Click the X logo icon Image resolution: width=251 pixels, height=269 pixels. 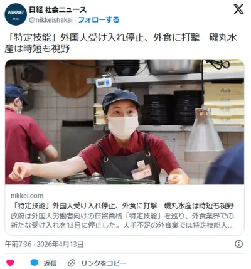coord(238,9)
